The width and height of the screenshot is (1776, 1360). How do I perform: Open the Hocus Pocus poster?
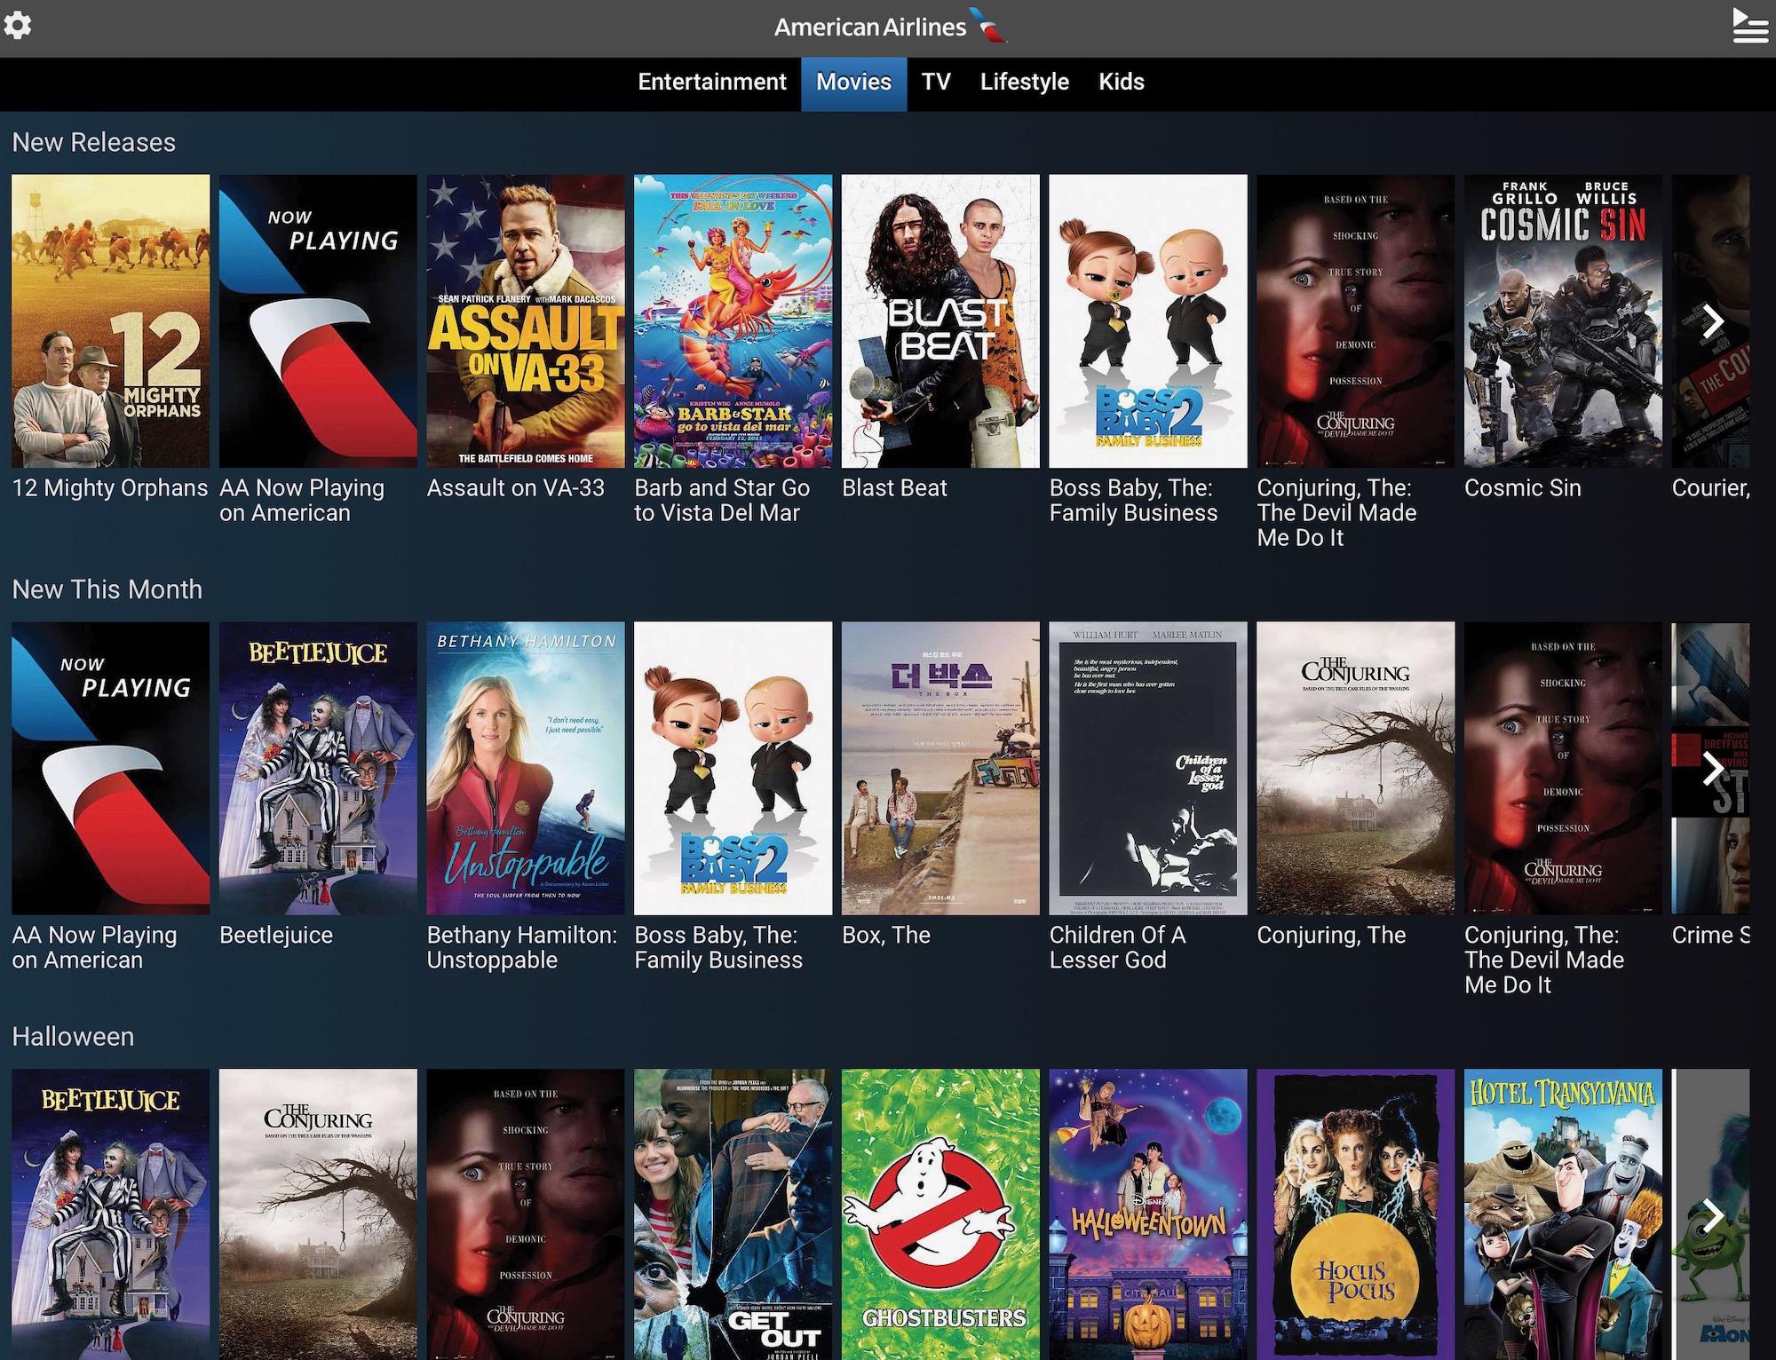[1356, 1214]
